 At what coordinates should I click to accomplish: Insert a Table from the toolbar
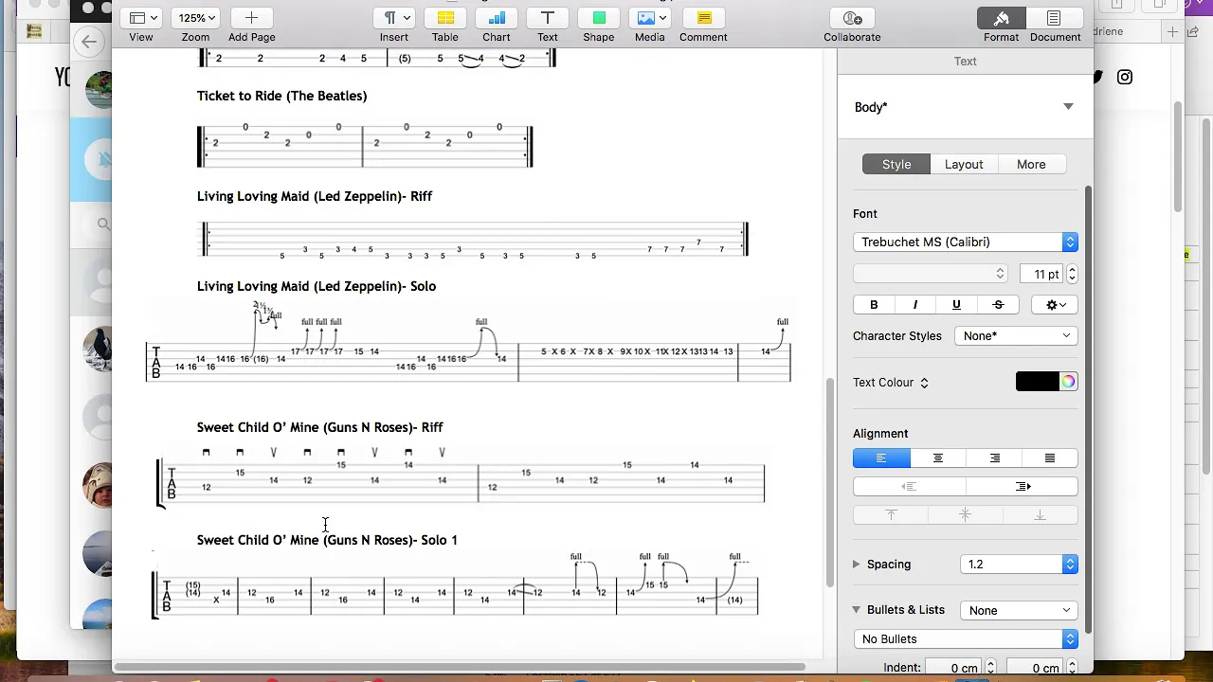click(x=445, y=18)
